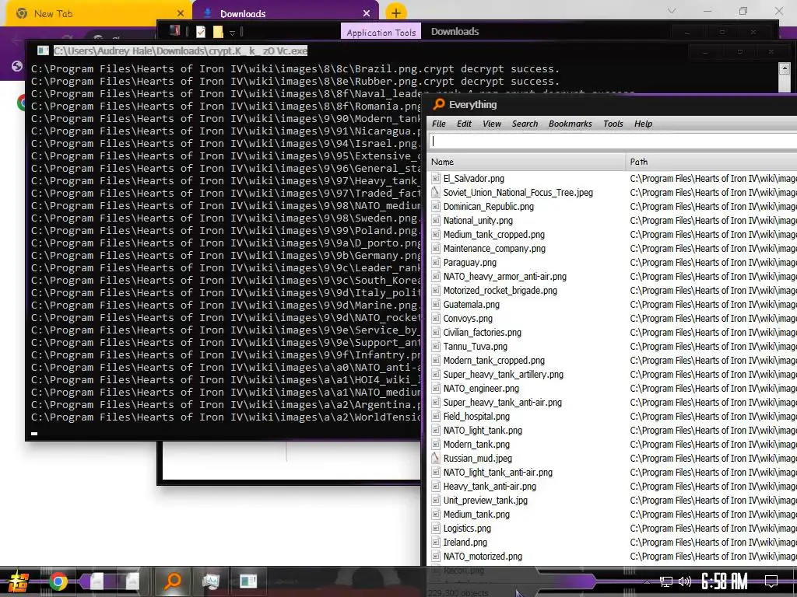Click the first blank document icon on taskbar
The width and height of the screenshot is (797, 597).
[x=97, y=581]
